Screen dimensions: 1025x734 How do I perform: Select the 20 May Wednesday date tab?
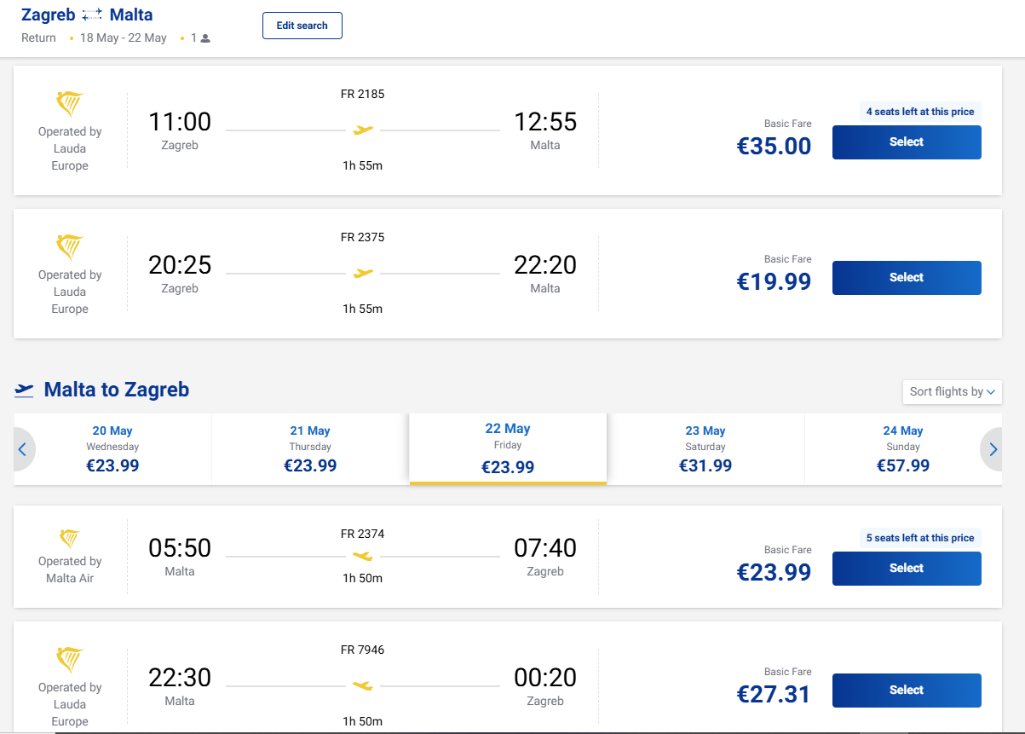click(x=112, y=449)
